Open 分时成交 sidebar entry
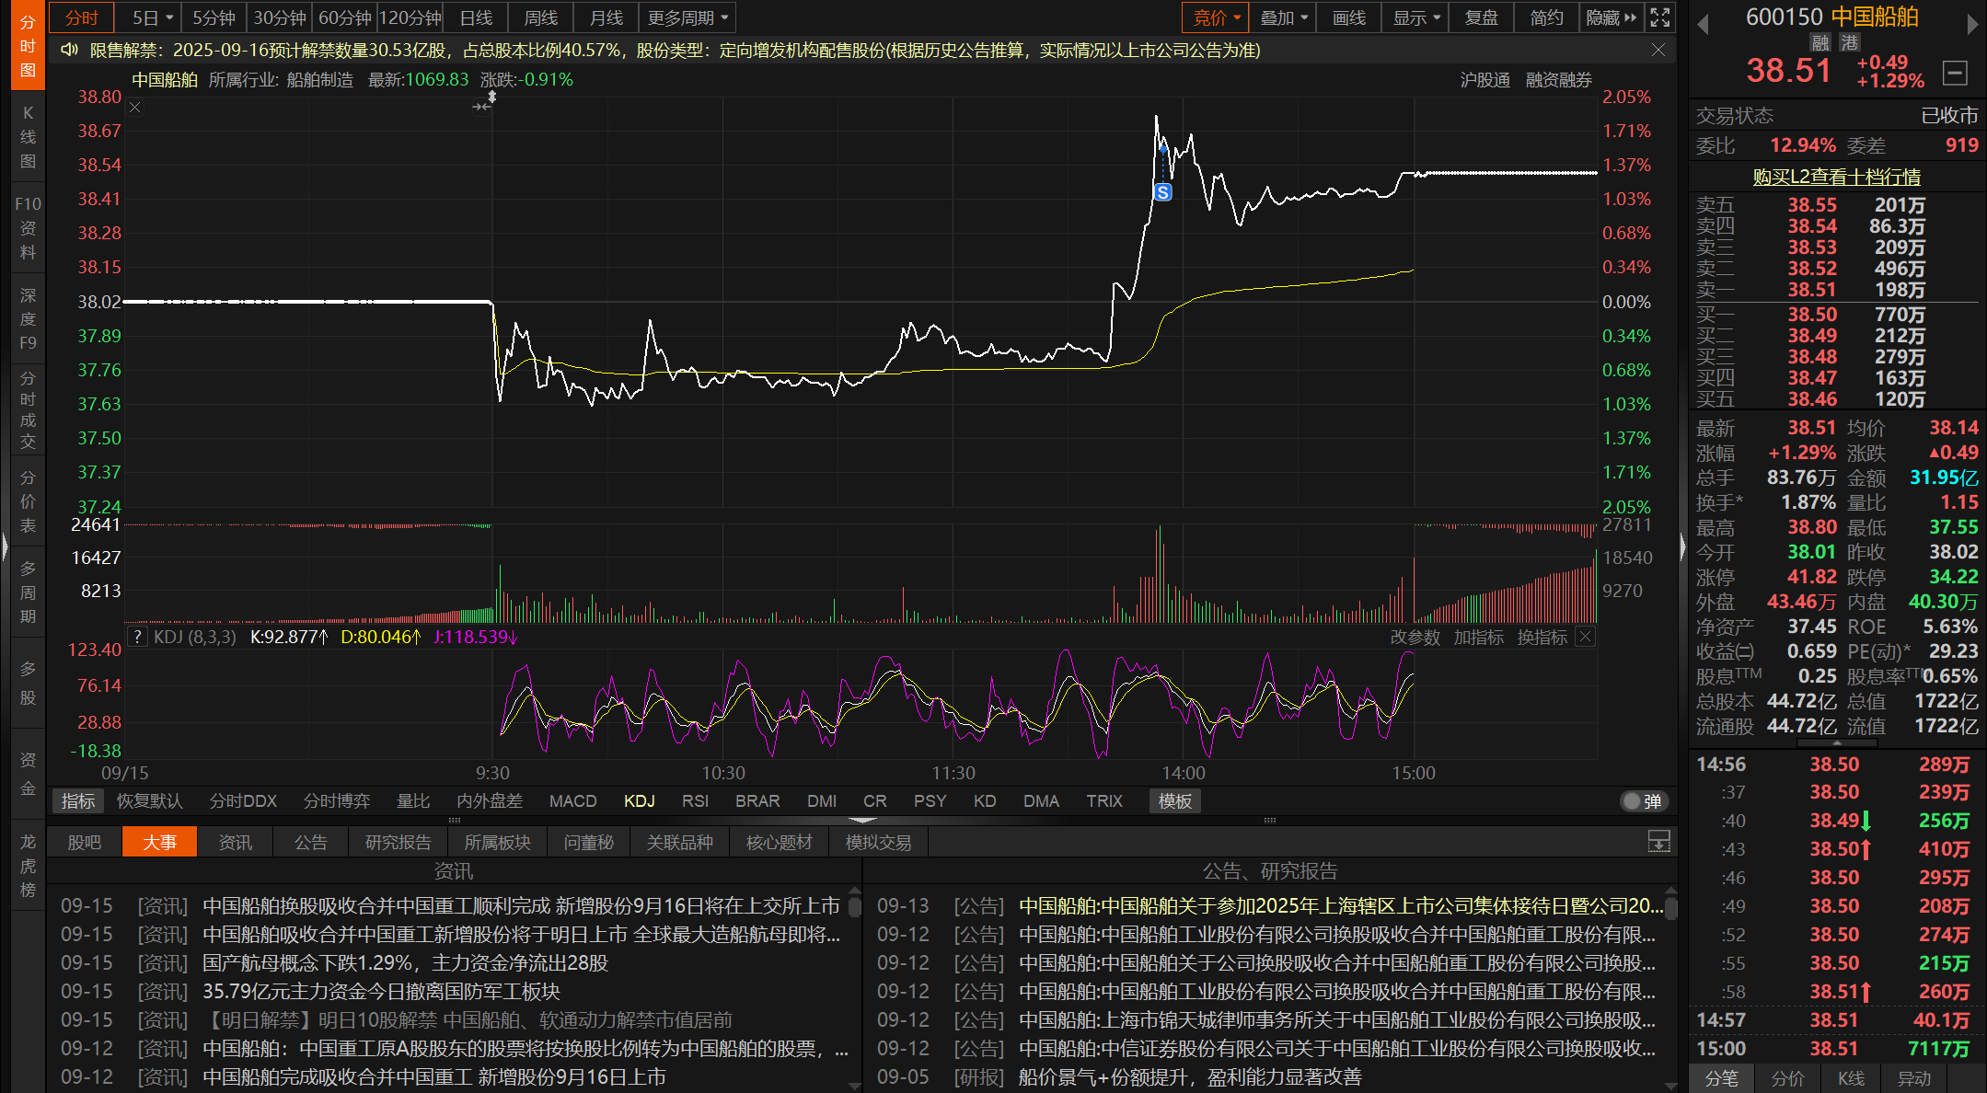This screenshot has width=1987, height=1093. pyautogui.click(x=28, y=409)
